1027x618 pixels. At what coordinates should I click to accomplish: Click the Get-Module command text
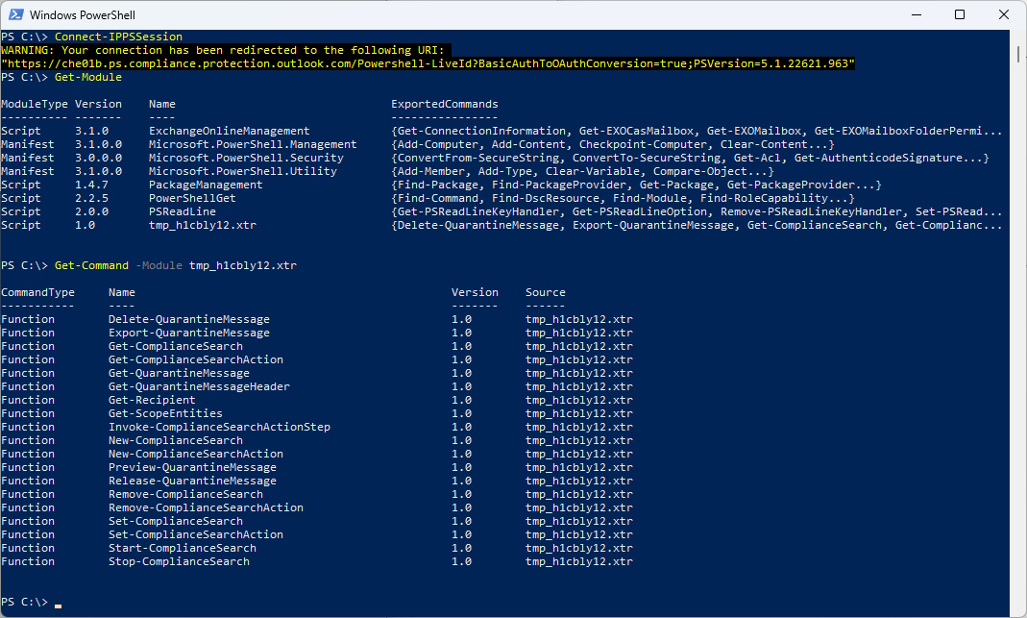pyautogui.click(x=87, y=77)
